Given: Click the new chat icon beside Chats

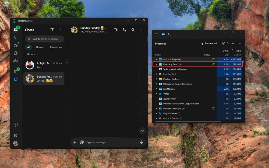Looking at the screenshot, I should 52,30.
